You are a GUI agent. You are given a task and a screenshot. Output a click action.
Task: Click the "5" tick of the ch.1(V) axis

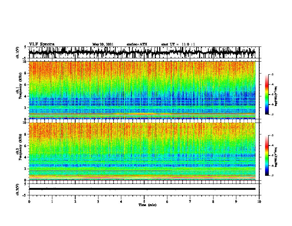click(x=25, y=47)
